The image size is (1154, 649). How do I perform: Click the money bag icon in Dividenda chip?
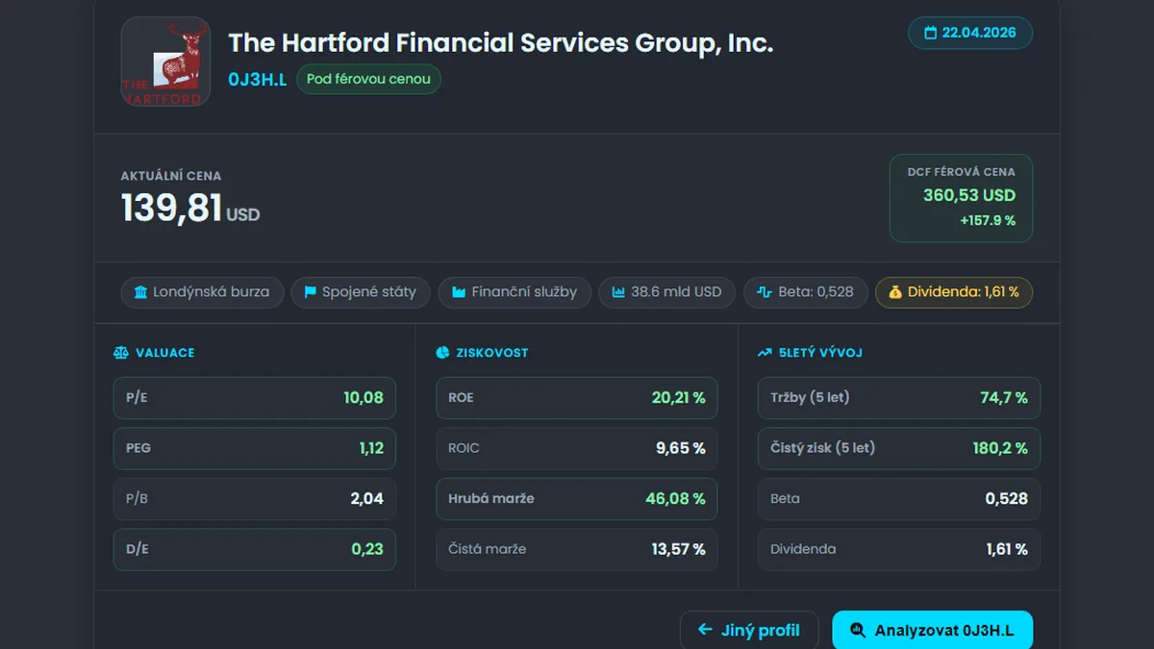tap(895, 292)
